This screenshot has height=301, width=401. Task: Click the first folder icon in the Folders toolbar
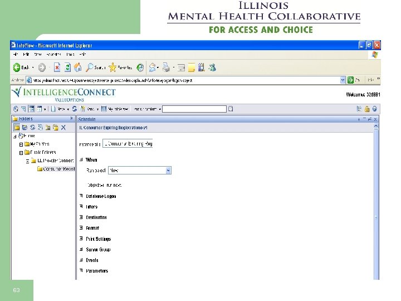pos(17,127)
